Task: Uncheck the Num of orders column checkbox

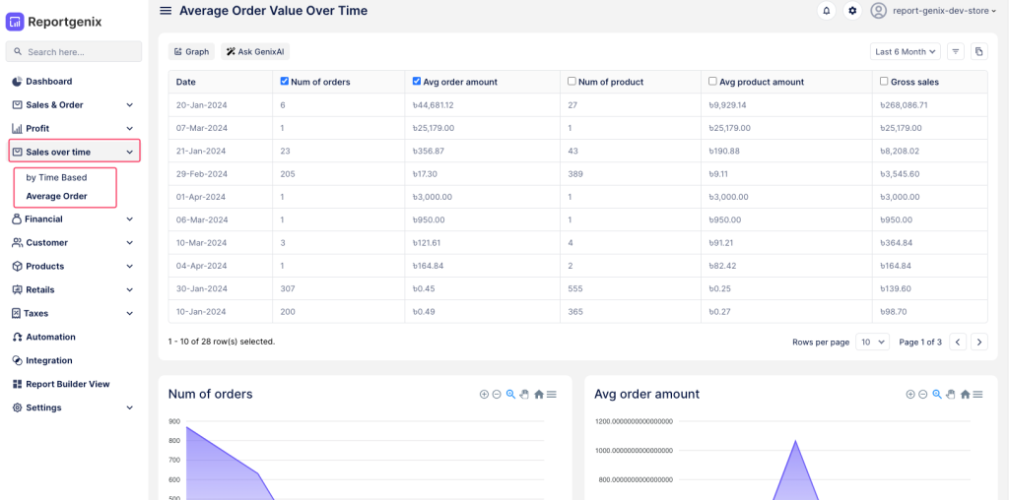Action: point(285,81)
